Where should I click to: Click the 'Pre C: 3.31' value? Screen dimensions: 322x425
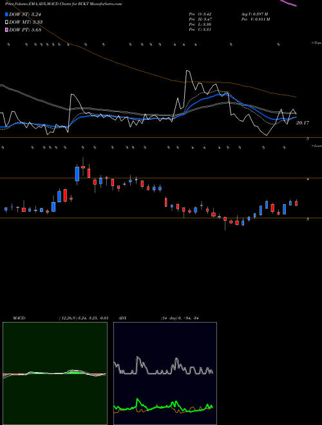click(x=200, y=30)
